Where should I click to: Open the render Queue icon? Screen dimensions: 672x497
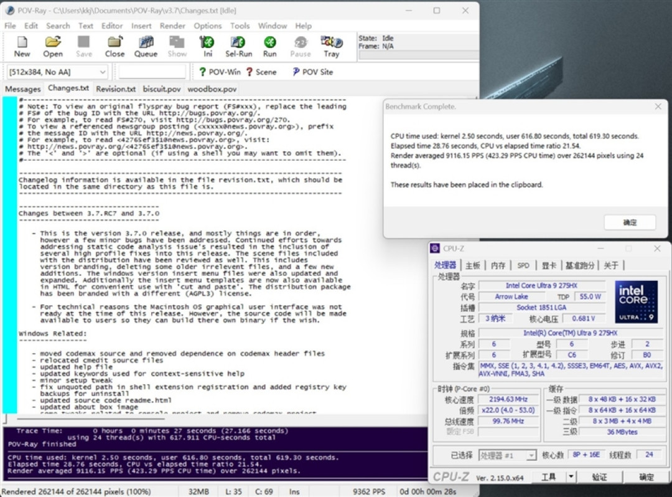click(x=146, y=46)
